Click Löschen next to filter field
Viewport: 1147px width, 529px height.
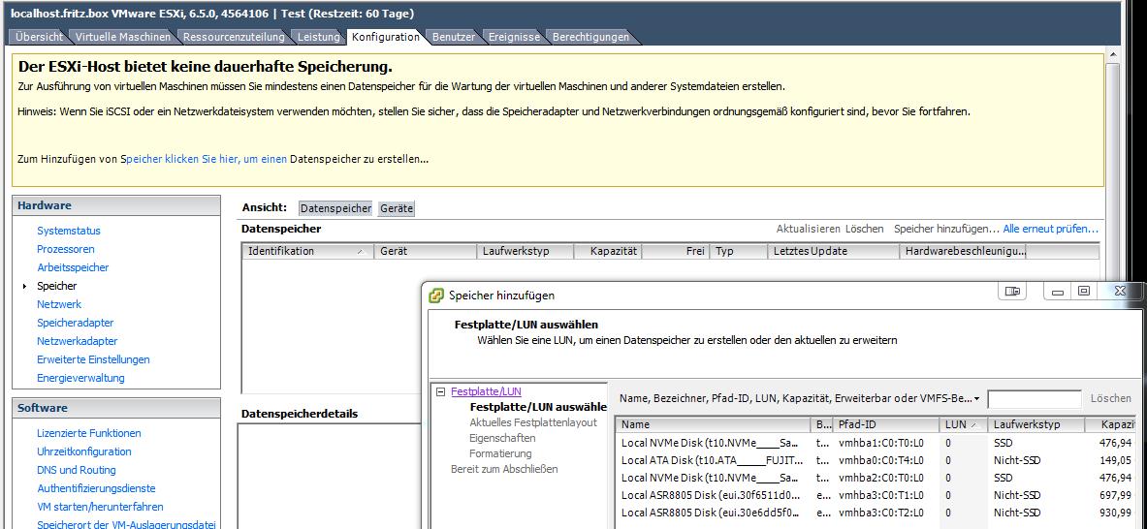pyautogui.click(x=1110, y=399)
